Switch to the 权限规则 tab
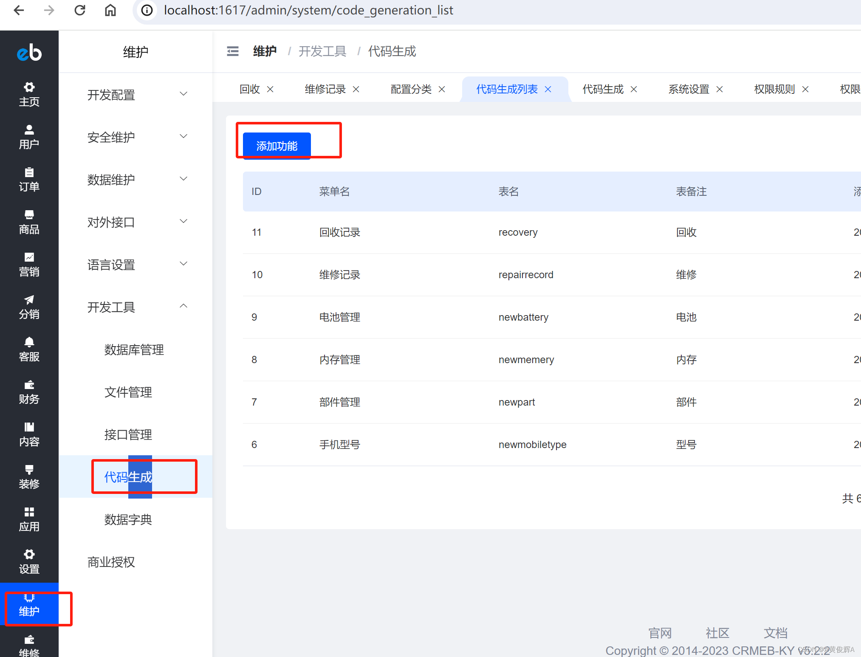Image resolution: width=861 pixels, height=657 pixels. click(775, 89)
